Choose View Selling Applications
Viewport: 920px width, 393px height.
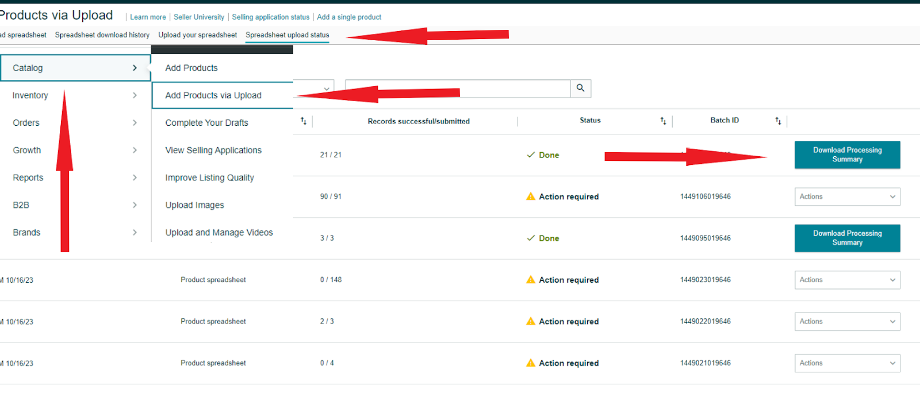click(x=213, y=150)
